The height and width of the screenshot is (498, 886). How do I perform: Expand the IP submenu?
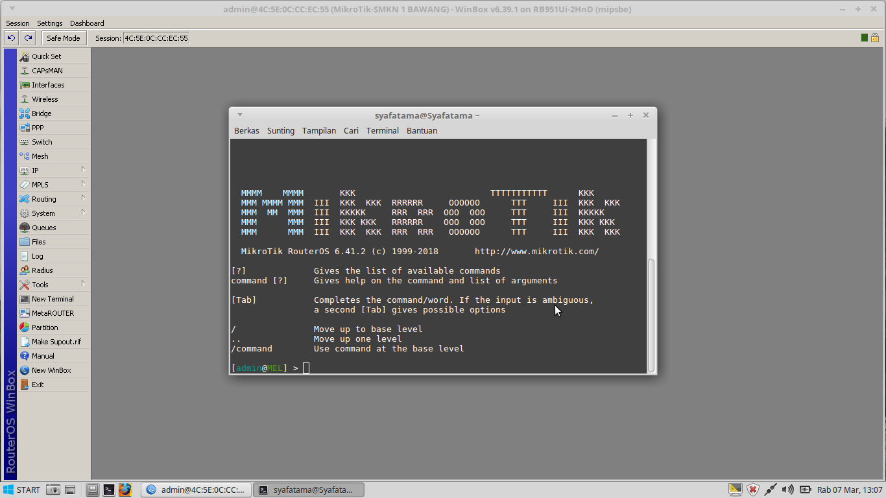54,171
